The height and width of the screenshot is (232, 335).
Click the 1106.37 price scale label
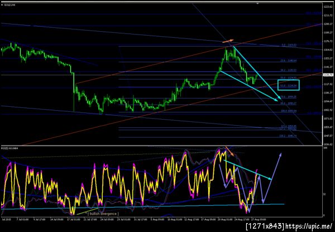coord(328,92)
